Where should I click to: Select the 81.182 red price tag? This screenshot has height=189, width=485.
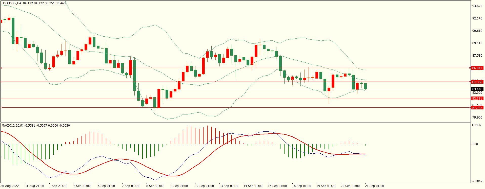click(477, 108)
